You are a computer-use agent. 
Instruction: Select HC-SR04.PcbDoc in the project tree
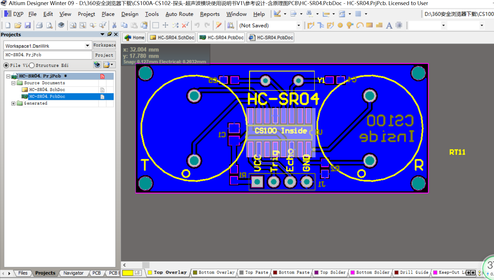(x=47, y=97)
